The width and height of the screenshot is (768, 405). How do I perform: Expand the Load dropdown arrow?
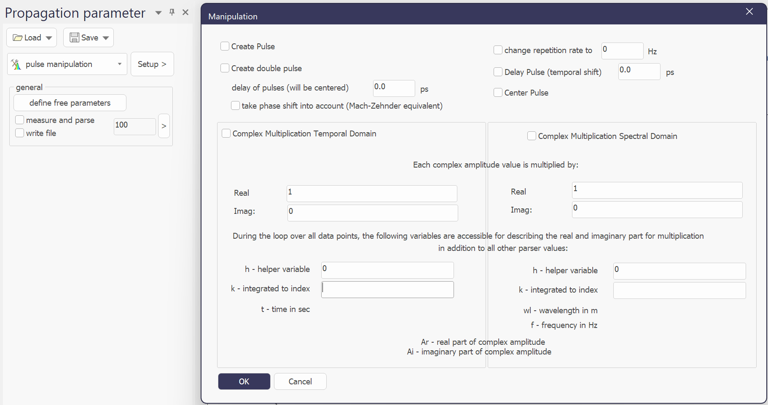pos(49,38)
